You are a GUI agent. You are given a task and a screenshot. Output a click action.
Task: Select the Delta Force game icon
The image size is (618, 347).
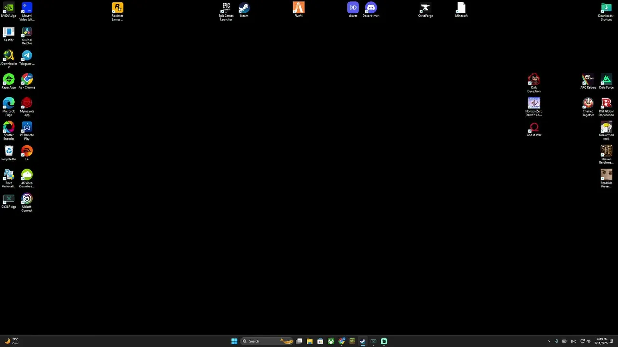click(606, 81)
